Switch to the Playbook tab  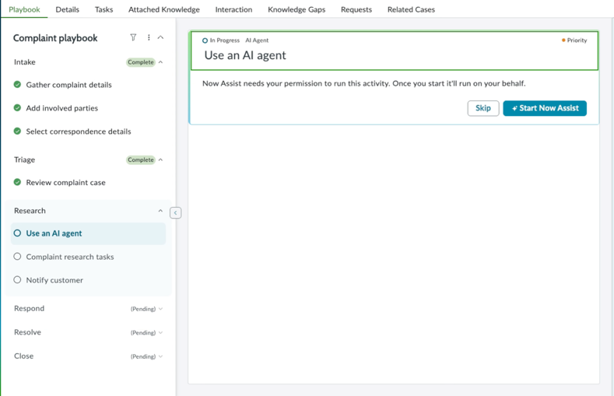(x=24, y=9)
